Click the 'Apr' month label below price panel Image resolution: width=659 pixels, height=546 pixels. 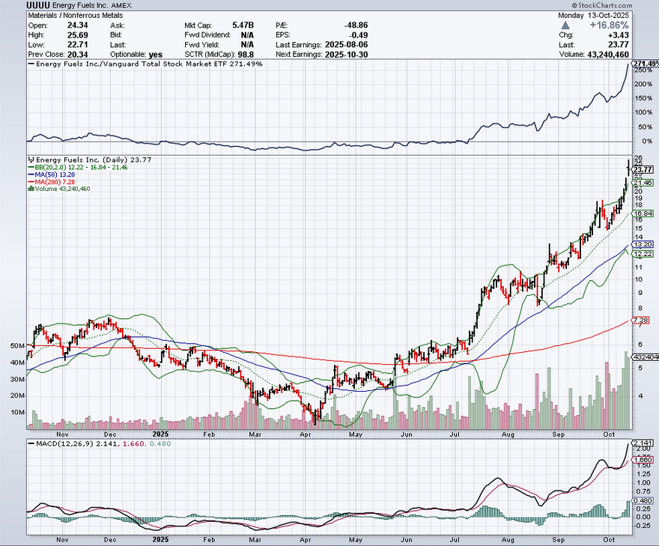pos(306,434)
